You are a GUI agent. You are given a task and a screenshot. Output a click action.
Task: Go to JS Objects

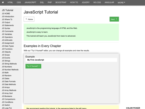pos(6,52)
